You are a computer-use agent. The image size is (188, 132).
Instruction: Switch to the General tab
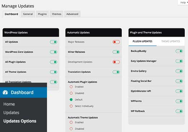pos(28,14)
